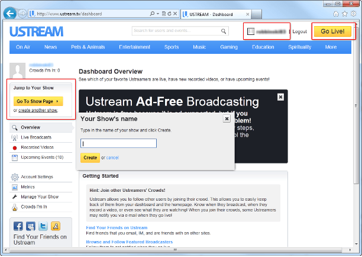Viewport: 362px width, 257px height.
Task: Open the browser Tools gear icon
Action: [x=354, y=14]
